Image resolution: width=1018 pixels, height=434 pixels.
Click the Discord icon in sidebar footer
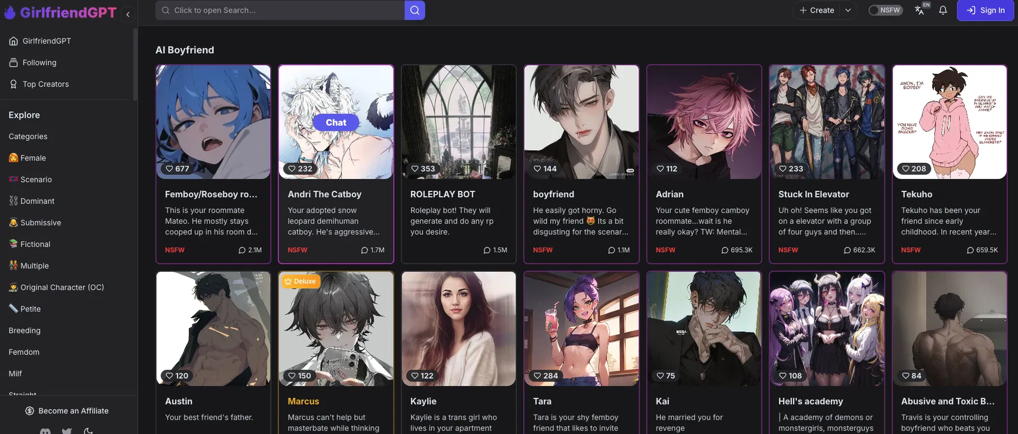click(x=45, y=431)
